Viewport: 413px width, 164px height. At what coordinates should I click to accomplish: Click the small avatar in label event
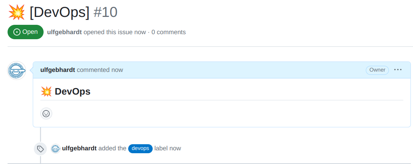[55, 149]
